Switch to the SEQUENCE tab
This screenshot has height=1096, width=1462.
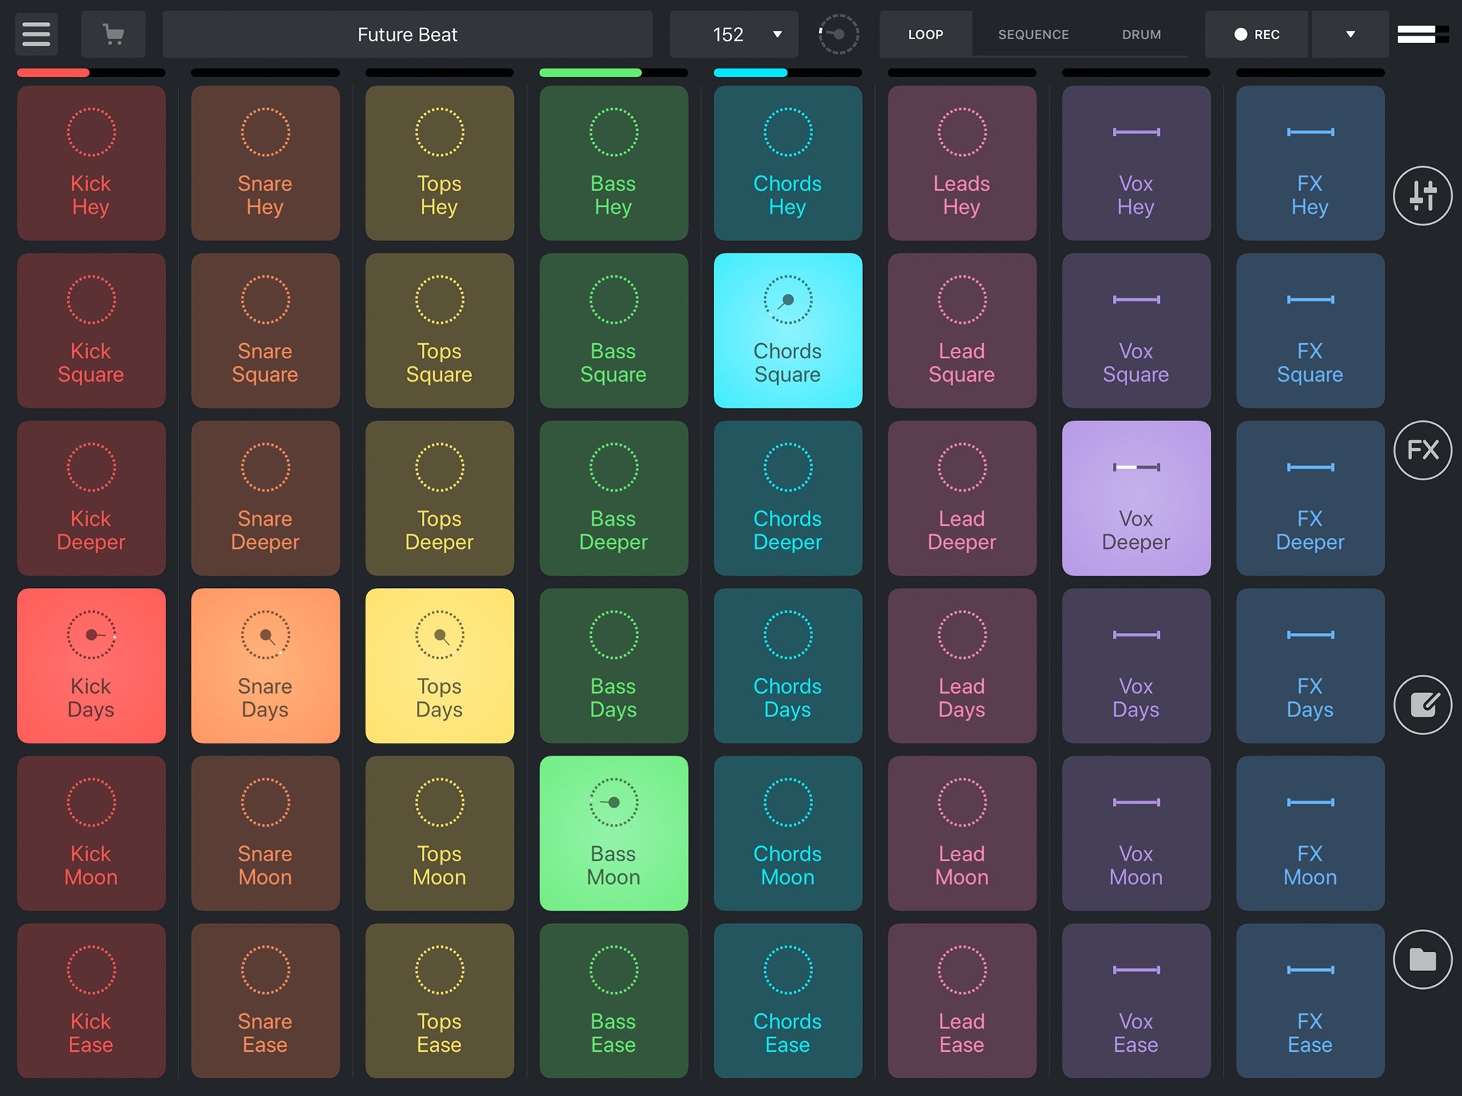1033,34
